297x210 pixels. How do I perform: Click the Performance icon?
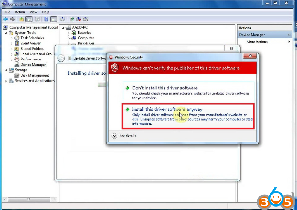pyautogui.click(x=17, y=59)
